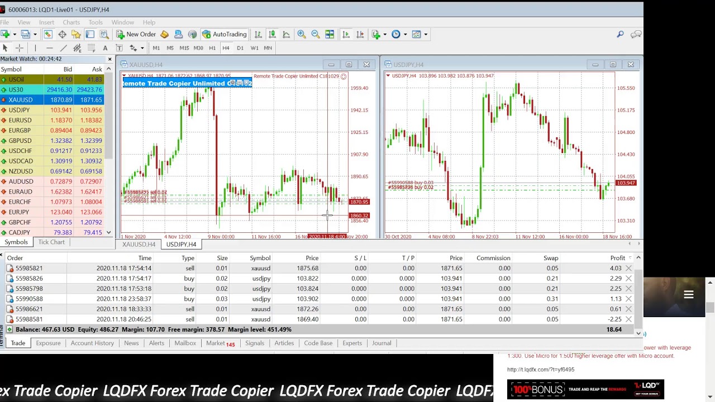Image resolution: width=715 pixels, height=402 pixels.
Task: Open the Strategy Tester icon
Action: [103, 34]
